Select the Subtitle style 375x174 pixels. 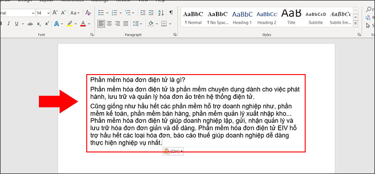pos(315,18)
